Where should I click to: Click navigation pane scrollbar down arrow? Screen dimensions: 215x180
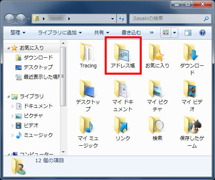[x=63, y=152]
